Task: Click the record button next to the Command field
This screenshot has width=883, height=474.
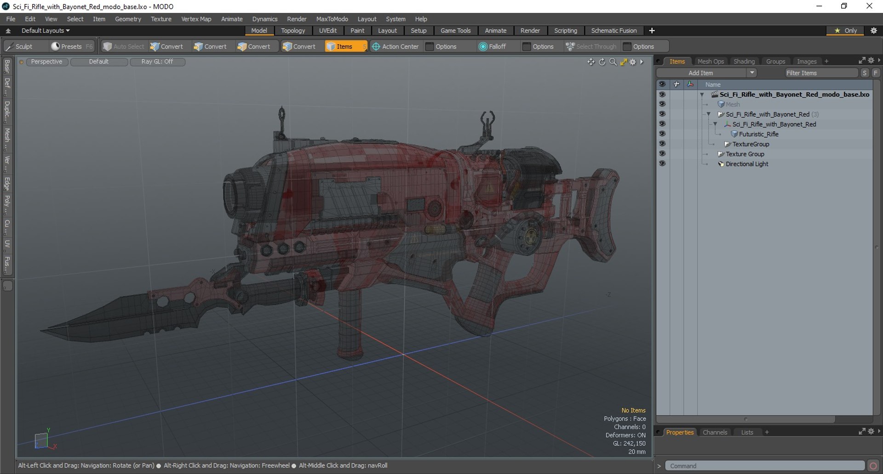Action: (x=873, y=466)
